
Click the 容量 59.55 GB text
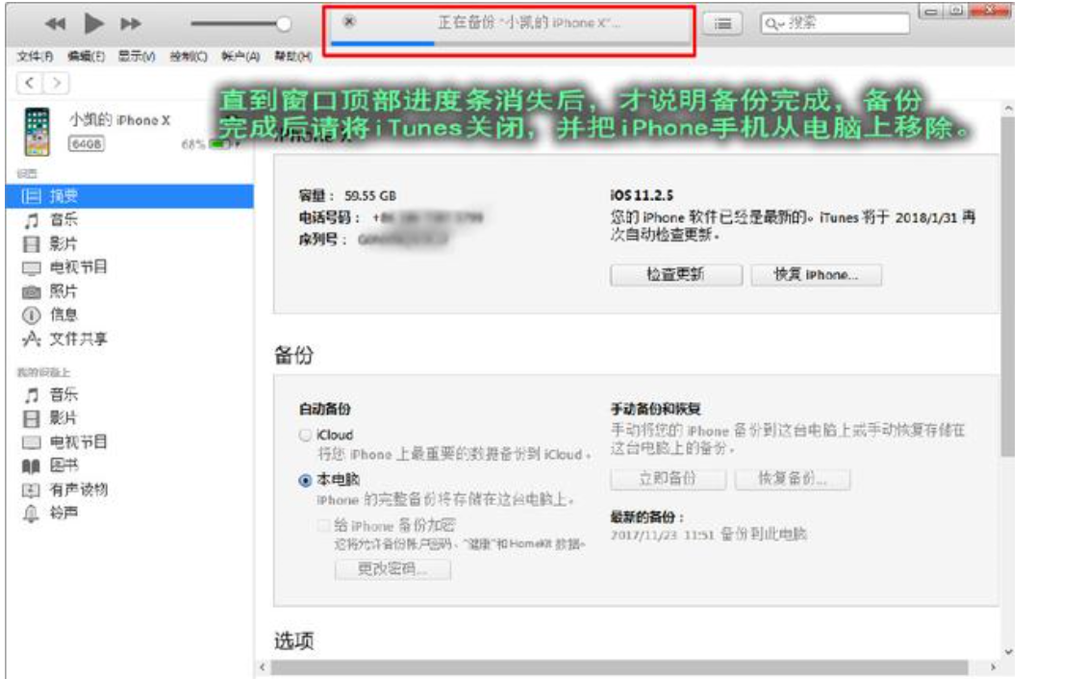(x=347, y=196)
